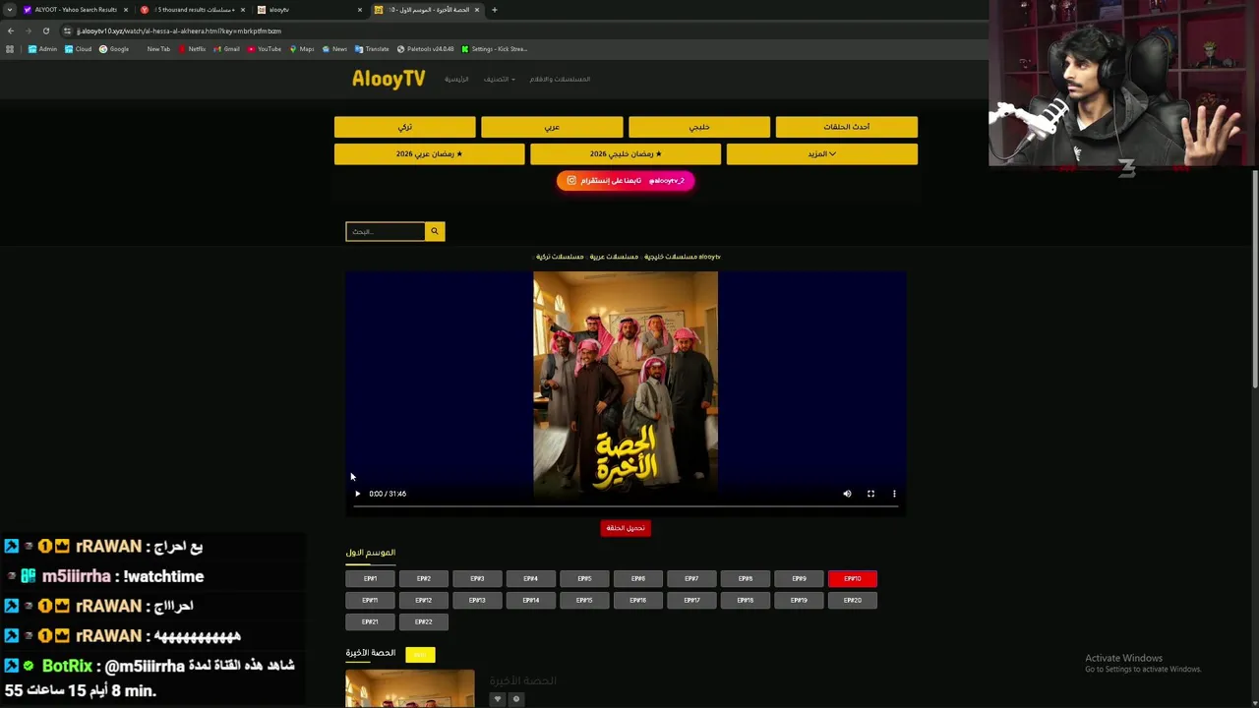
Task: Select episode EP#7
Action: (x=691, y=579)
